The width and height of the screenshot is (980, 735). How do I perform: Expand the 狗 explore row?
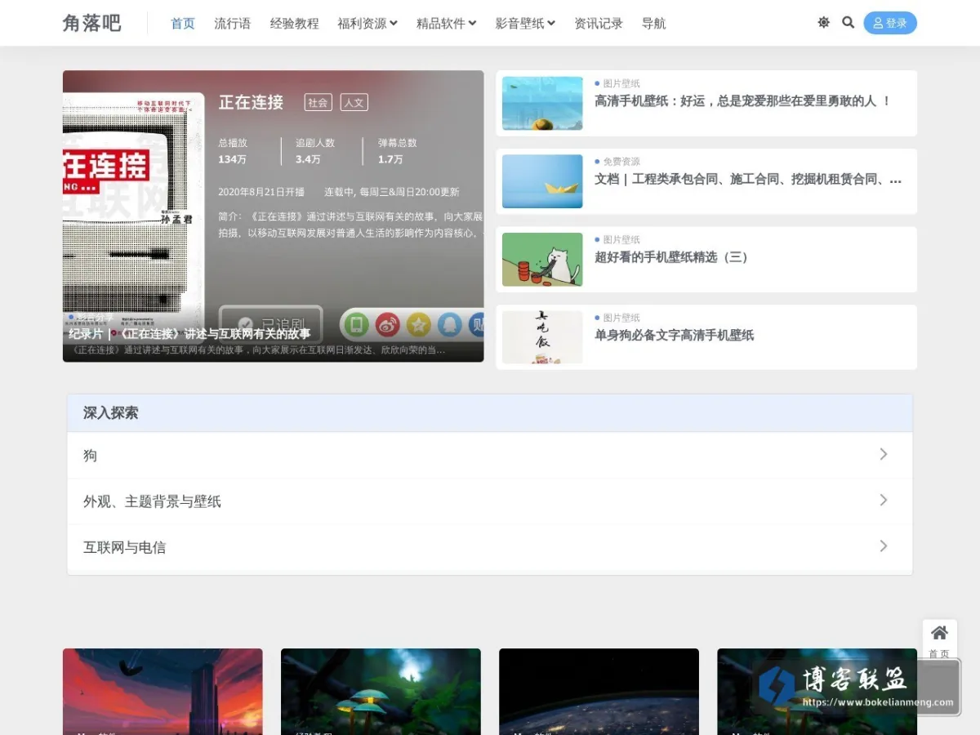(x=490, y=455)
